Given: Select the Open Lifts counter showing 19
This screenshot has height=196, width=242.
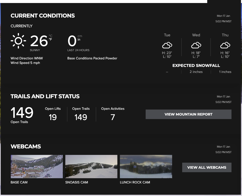Looking at the screenshot, I should (53, 117).
